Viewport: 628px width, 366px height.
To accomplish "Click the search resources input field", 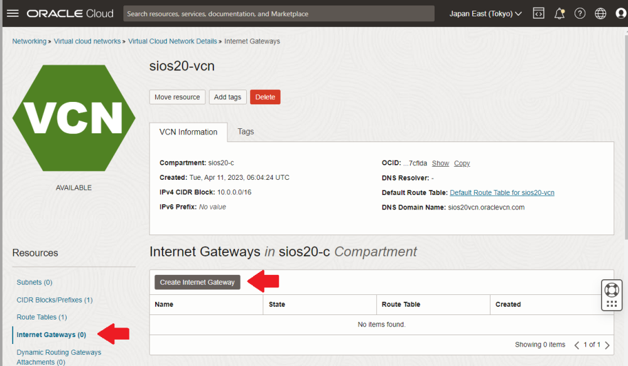I will [279, 14].
